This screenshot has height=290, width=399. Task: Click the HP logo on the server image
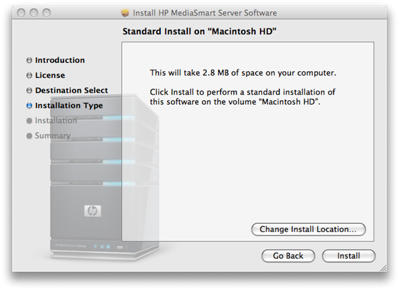92,211
